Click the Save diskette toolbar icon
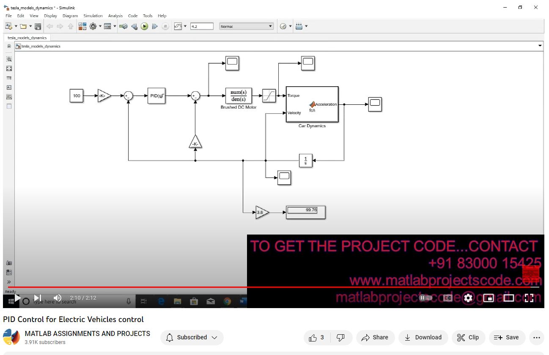Screen dimensions: 549x355 coord(38,26)
